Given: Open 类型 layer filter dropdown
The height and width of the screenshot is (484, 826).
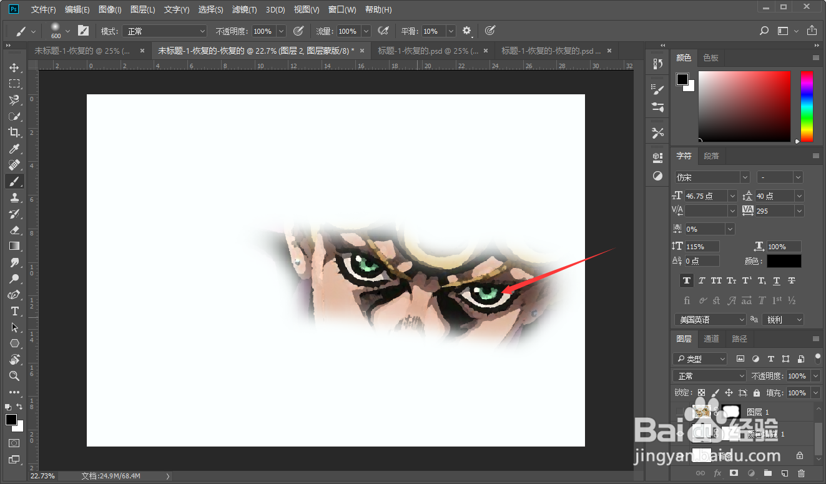Looking at the screenshot, I should pyautogui.click(x=701, y=359).
